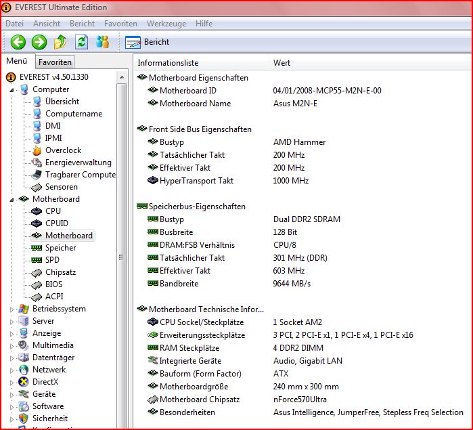Click the Wert column header
Screen dimensions: 473x430
pos(370,63)
